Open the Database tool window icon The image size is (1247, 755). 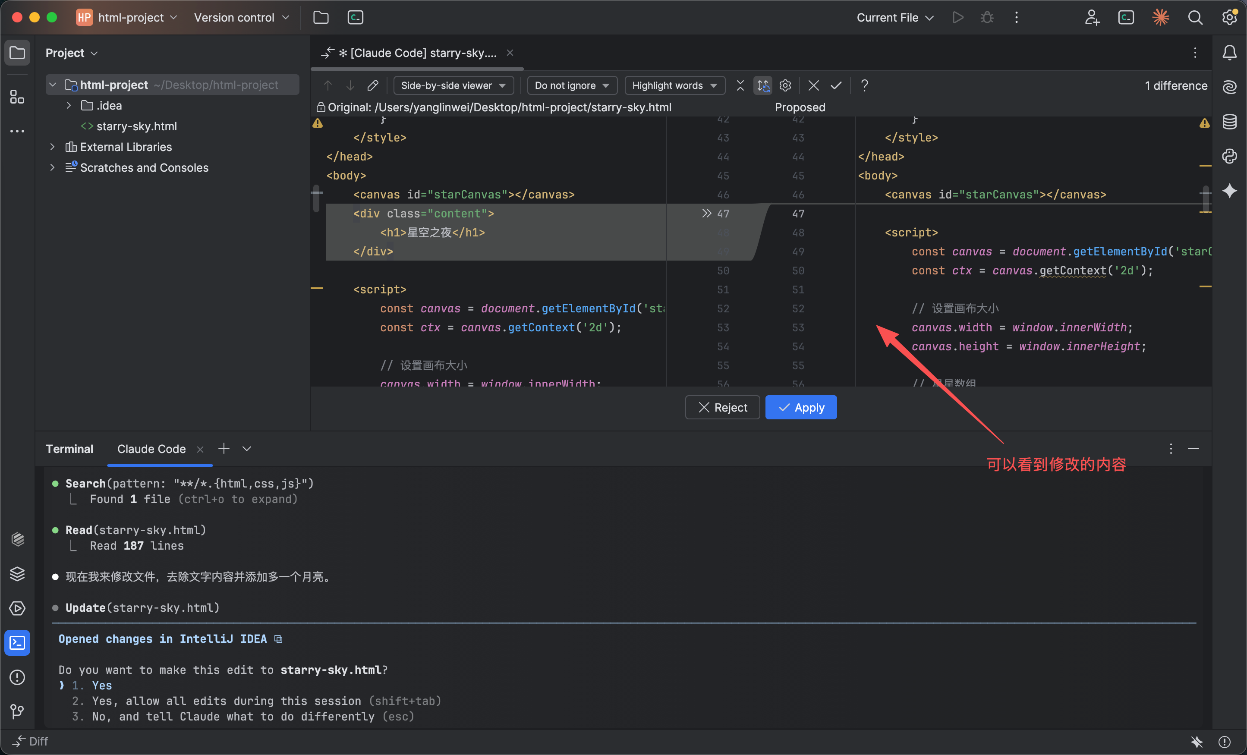click(x=1229, y=122)
